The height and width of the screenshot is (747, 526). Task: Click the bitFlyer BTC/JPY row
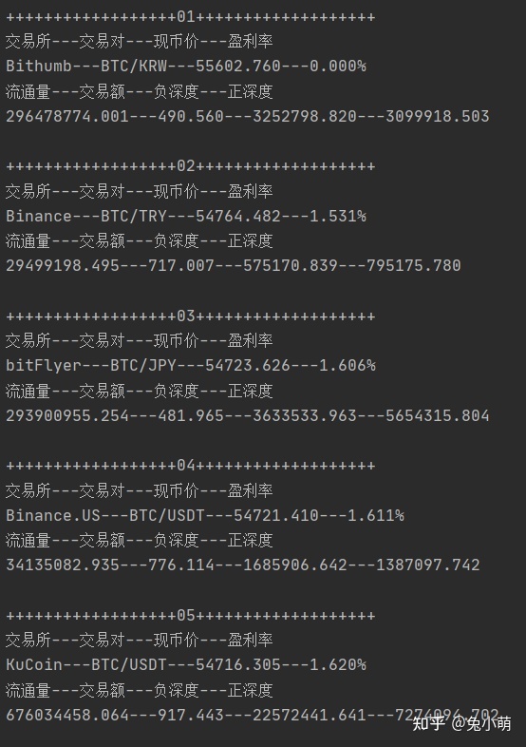(x=191, y=365)
